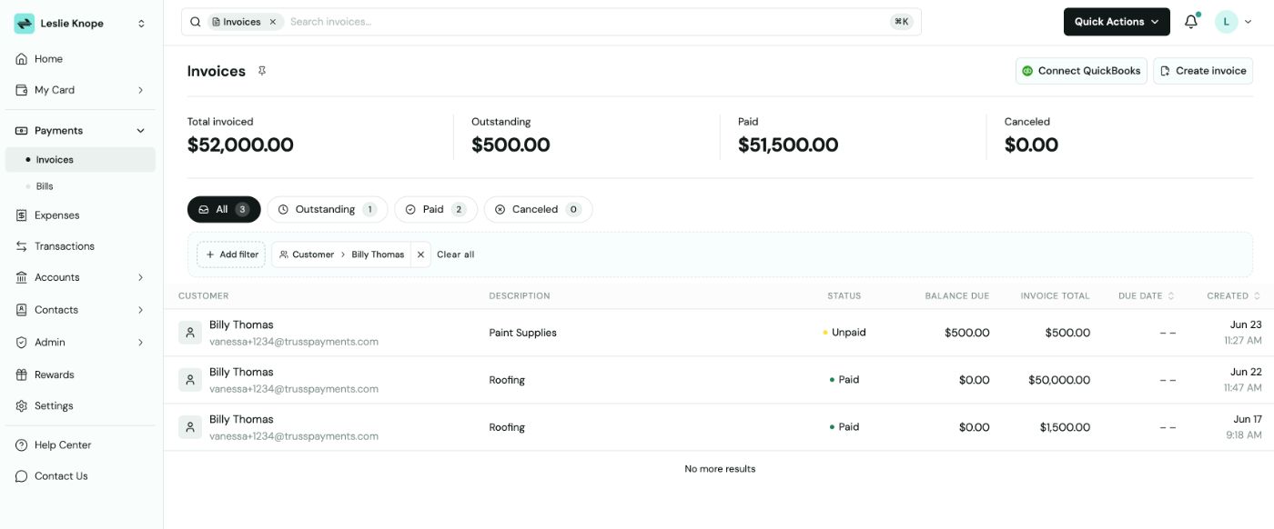Open Invoices under Payments
Screen dimensions: 1274x529
[x=80, y=160]
